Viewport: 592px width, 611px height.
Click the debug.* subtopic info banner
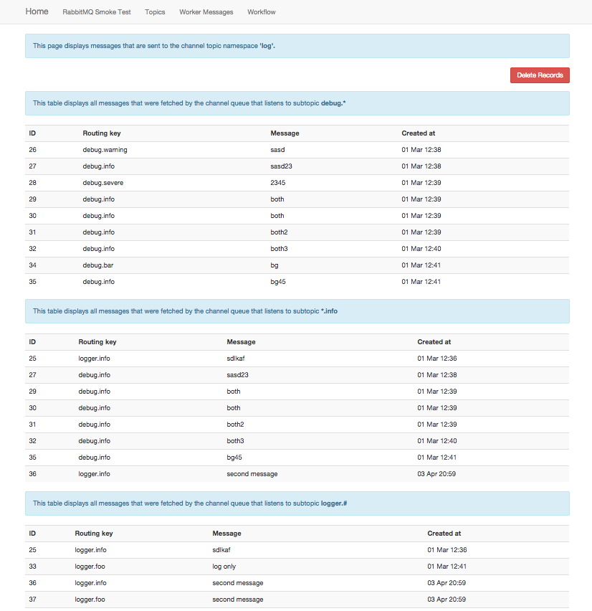[297, 103]
